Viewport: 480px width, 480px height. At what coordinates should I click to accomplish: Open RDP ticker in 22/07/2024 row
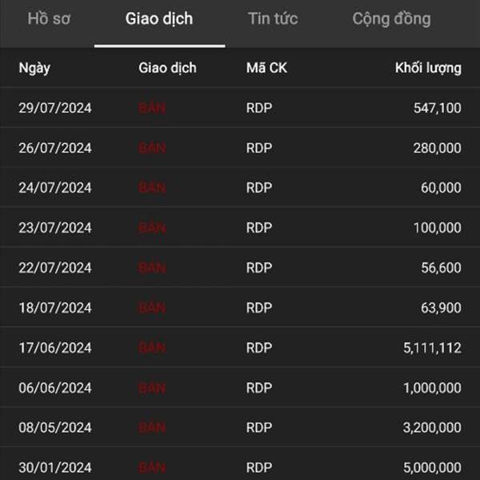[x=259, y=268]
